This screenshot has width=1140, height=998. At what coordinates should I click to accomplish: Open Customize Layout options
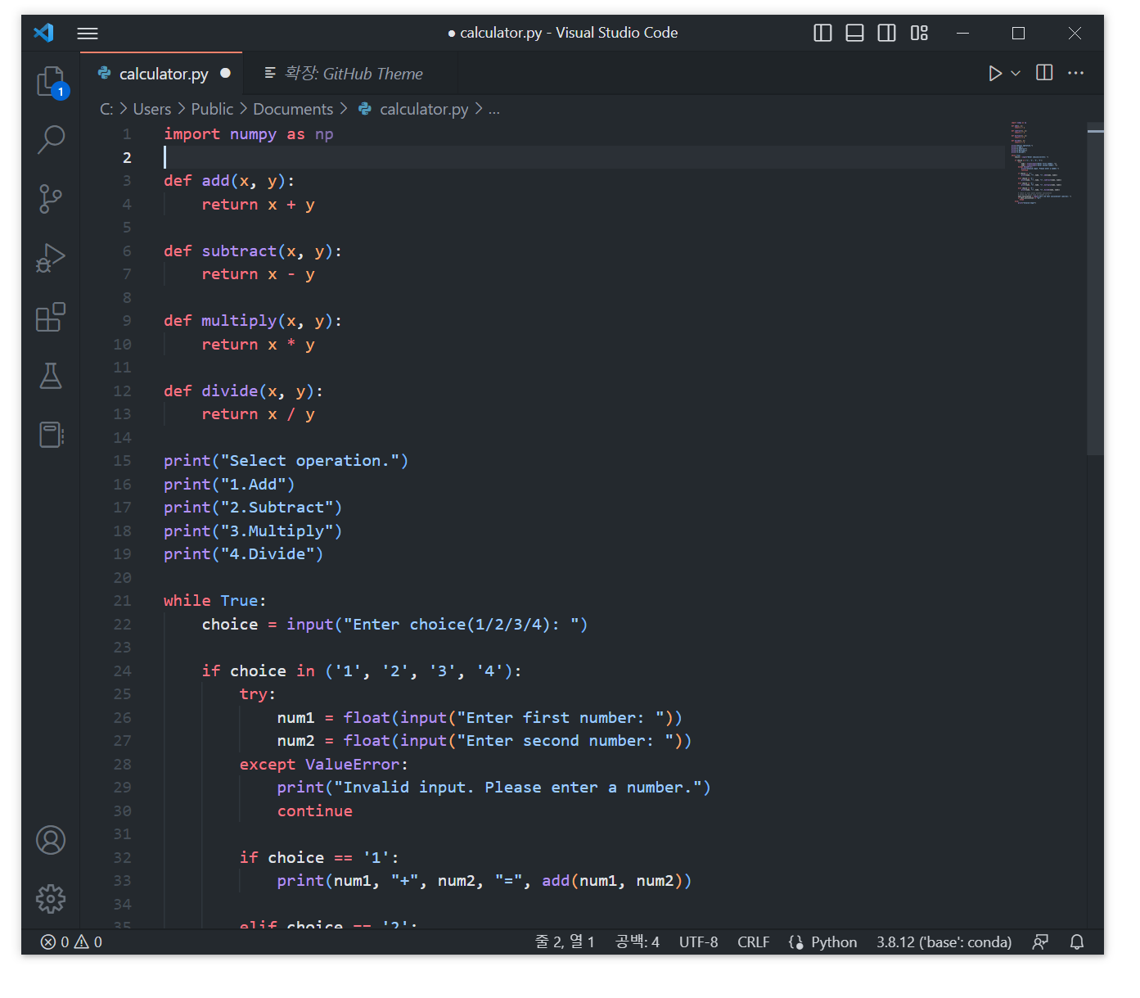[x=919, y=33]
